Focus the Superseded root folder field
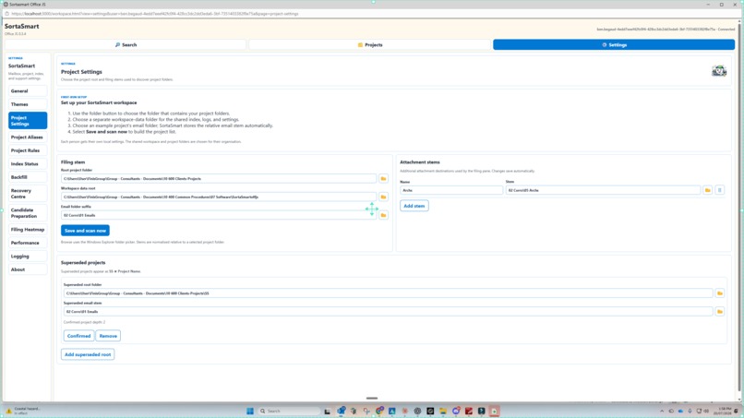 click(388, 293)
